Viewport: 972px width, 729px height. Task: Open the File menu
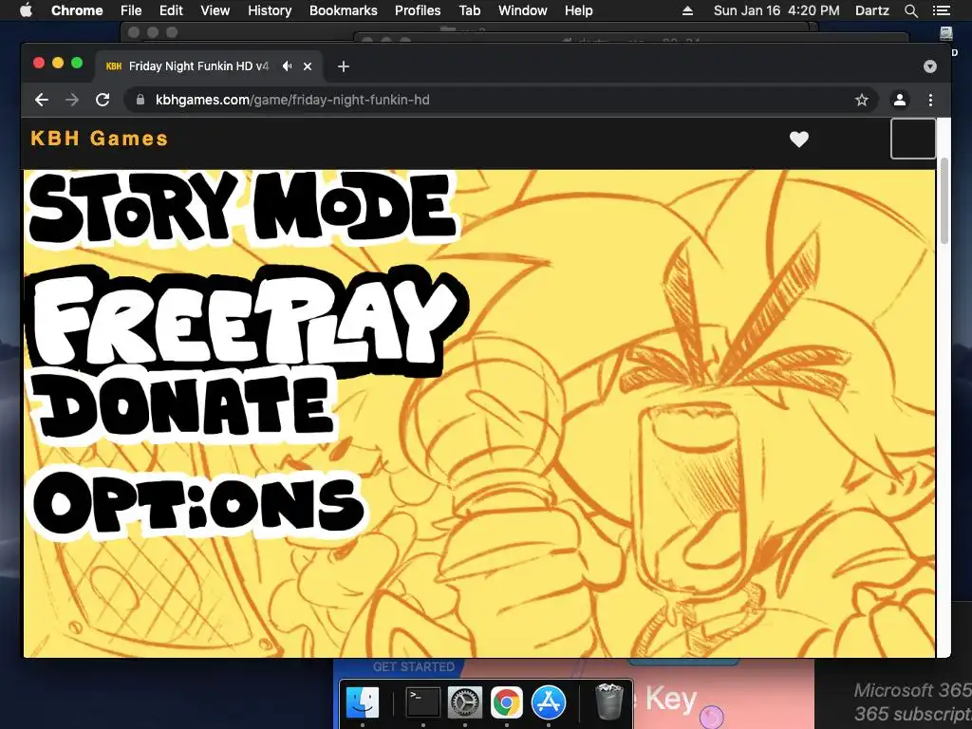click(131, 10)
